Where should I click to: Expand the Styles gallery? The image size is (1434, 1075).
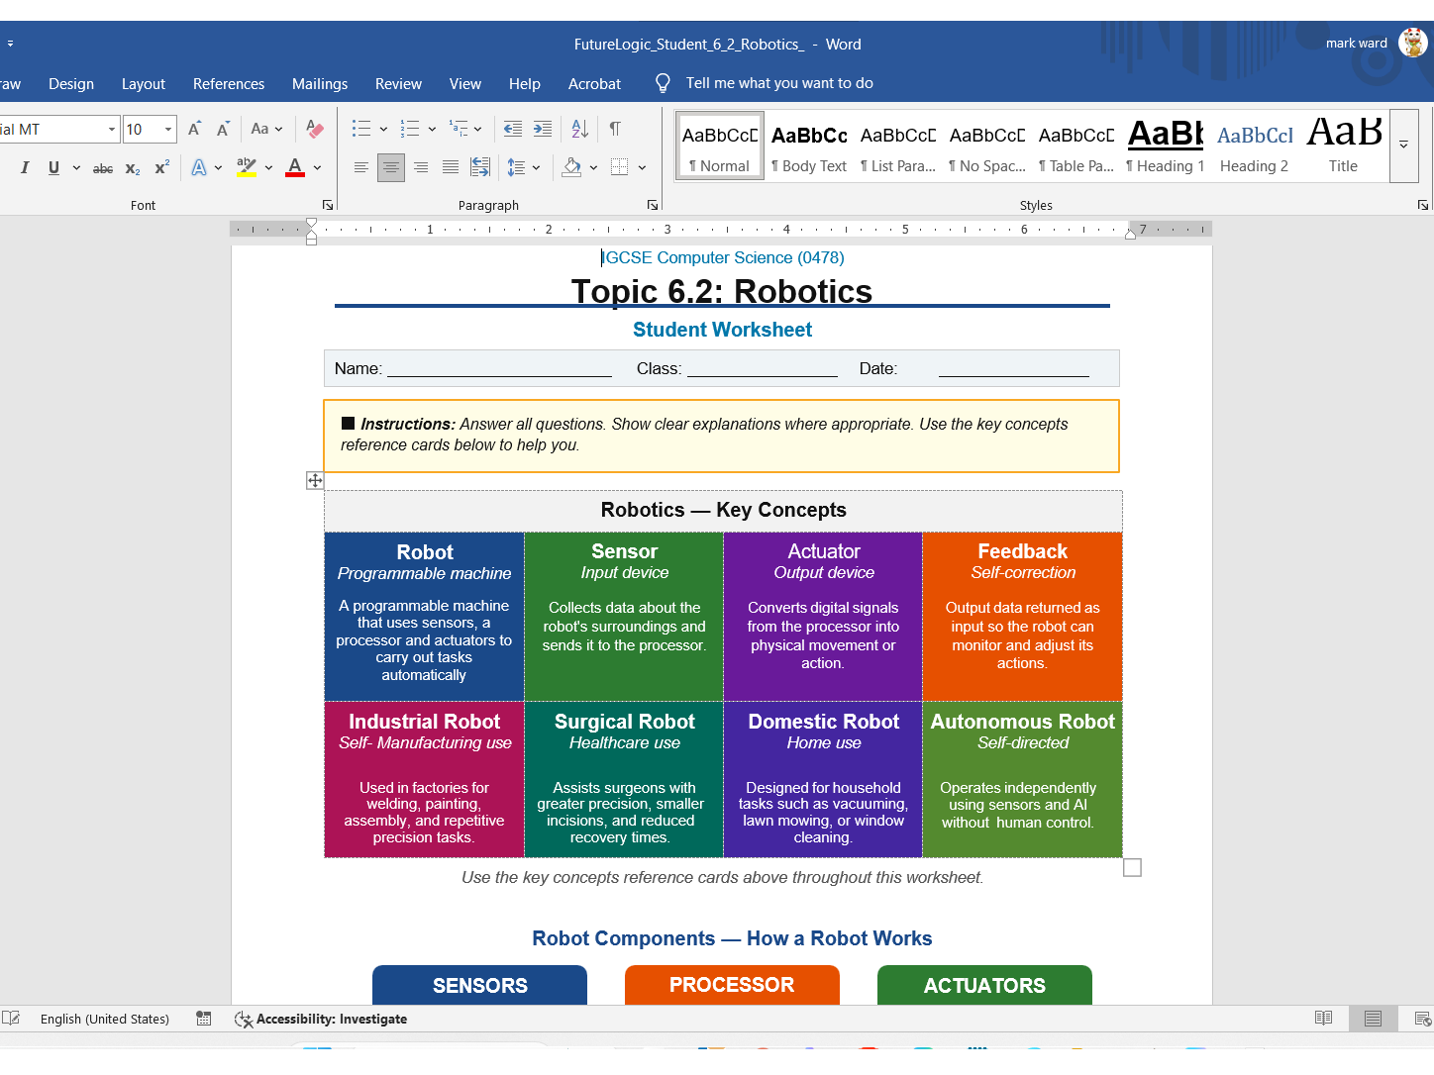(1403, 146)
